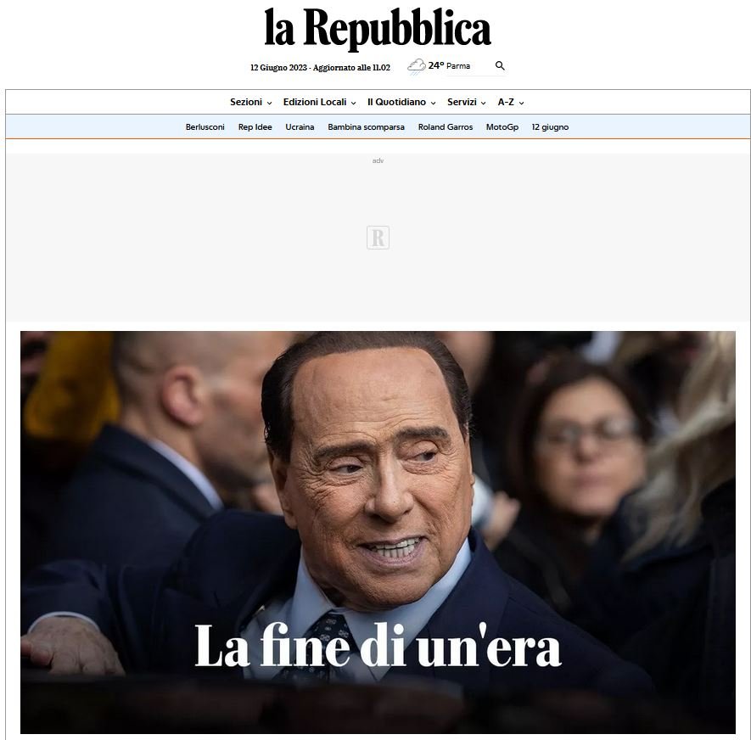
Task: Expand the Il Quotidiano menu
Action: [x=401, y=102]
